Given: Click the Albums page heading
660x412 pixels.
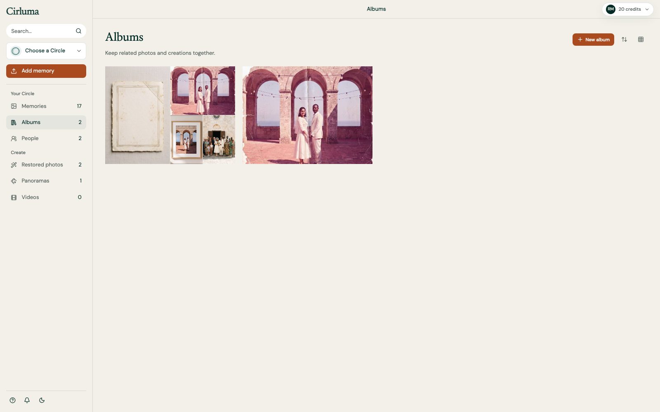Looking at the screenshot, I should [124, 37].
